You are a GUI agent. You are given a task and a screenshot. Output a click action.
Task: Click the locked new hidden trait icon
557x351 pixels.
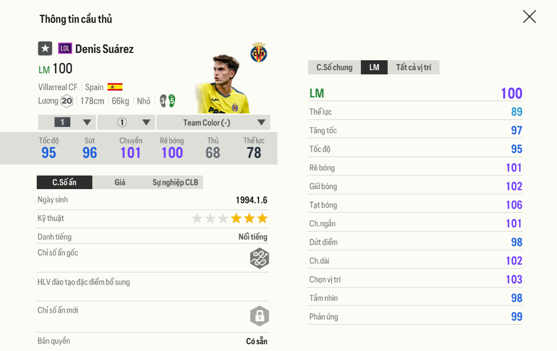259,316
